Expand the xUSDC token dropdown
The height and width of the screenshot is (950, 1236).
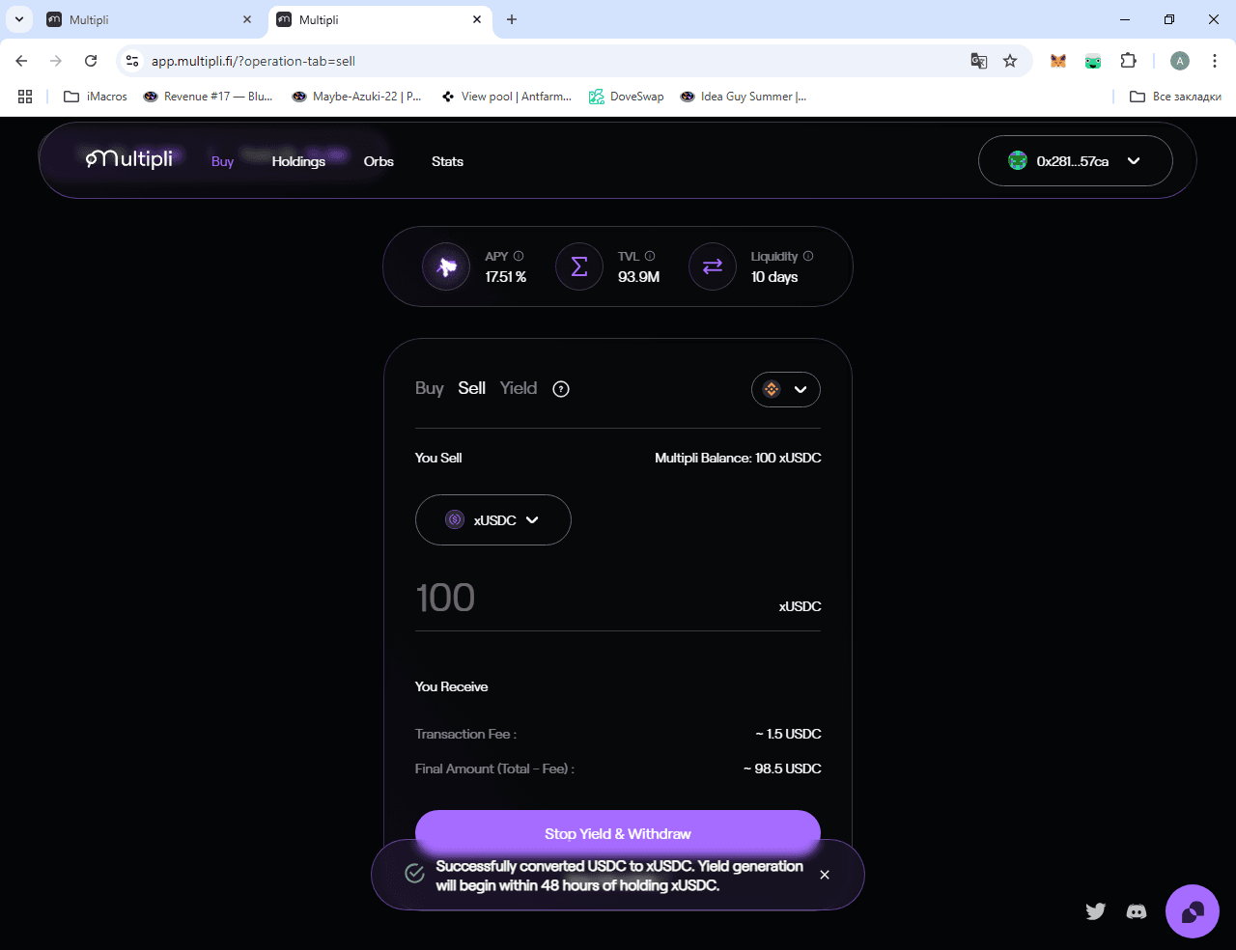[x=493, y=520]
